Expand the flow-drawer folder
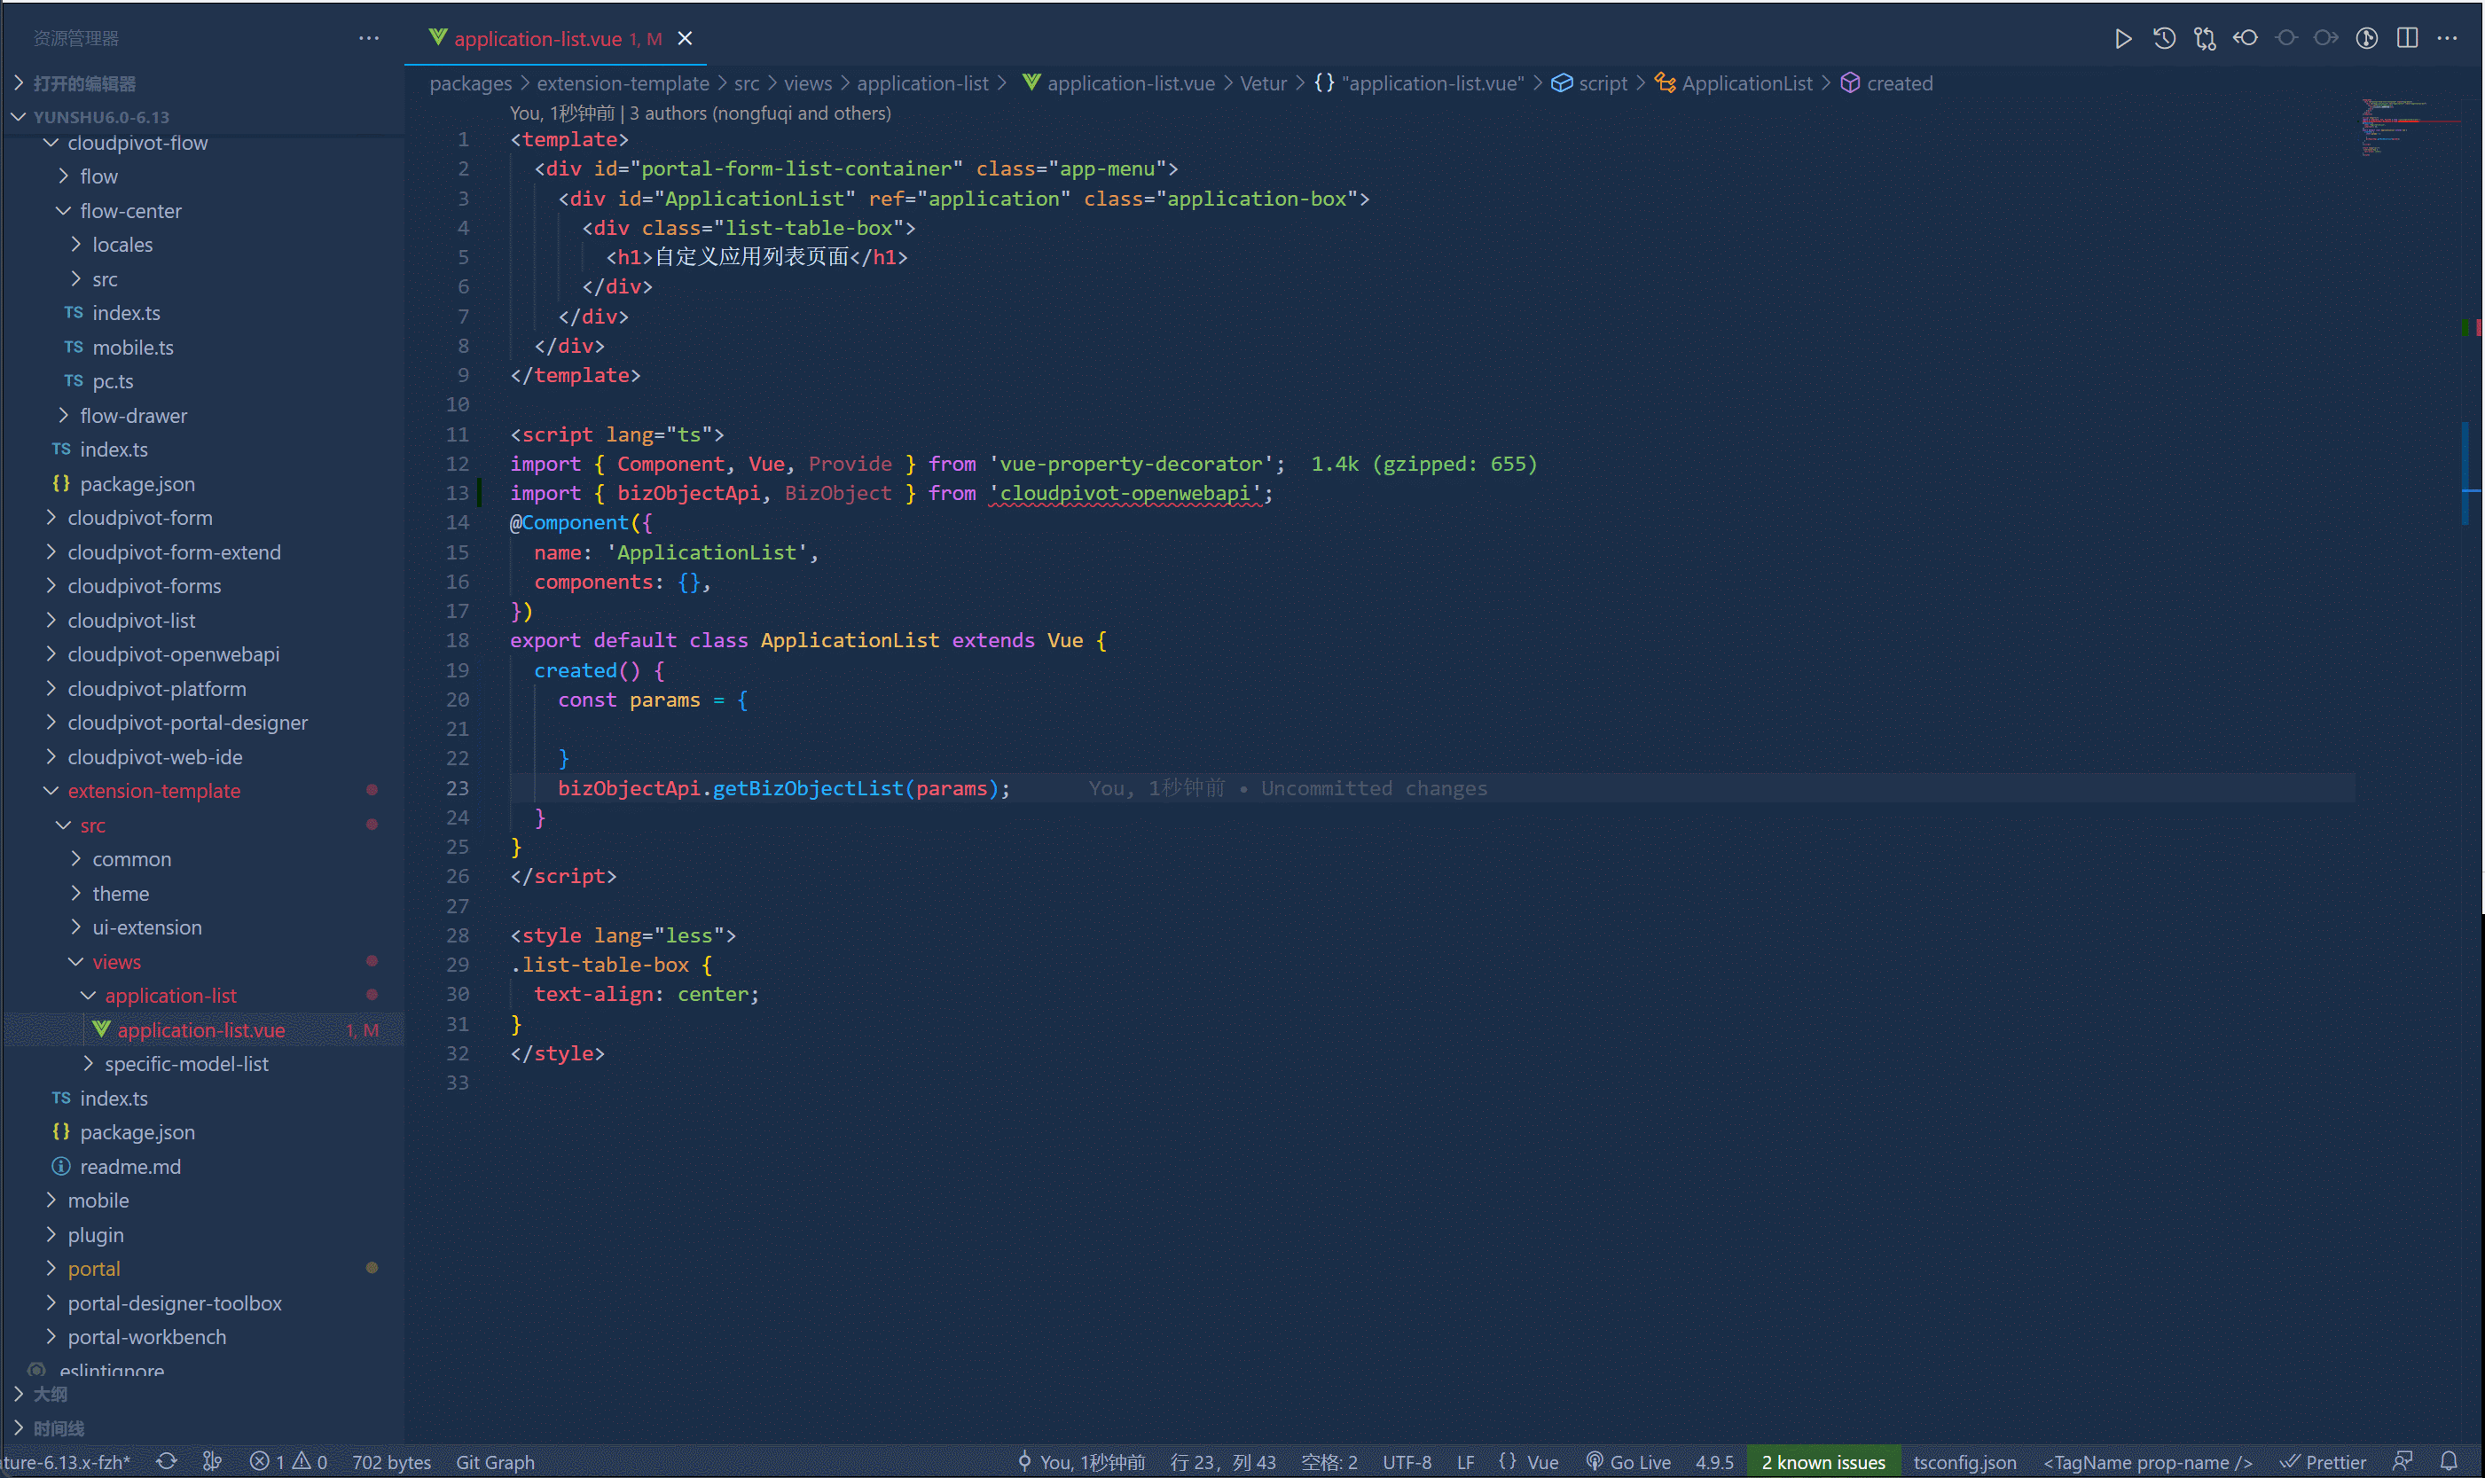 (x=203, y=415)
